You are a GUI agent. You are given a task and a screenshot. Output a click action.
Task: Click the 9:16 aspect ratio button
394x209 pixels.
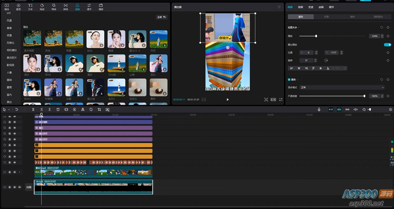pyautogui.click(x=273, y=100)
